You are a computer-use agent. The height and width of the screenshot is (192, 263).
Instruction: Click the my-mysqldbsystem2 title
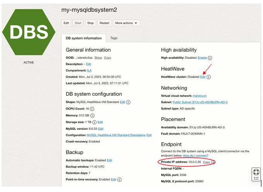(x=89, y=10)
